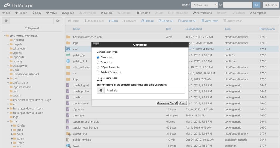
Task: Close the Compress dialog with the X
Action: (96, 44)
